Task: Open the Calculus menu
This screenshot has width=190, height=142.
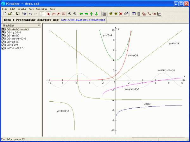Action: [x=41, y=9]
